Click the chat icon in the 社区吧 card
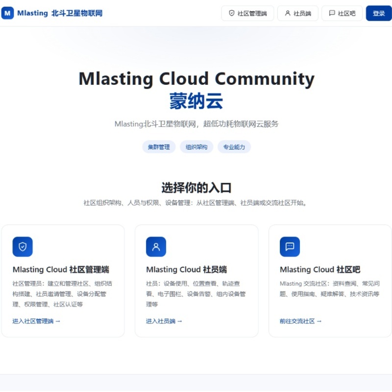Image resolution: width=392 pixels, height=392 pixels. coord(290,246)
